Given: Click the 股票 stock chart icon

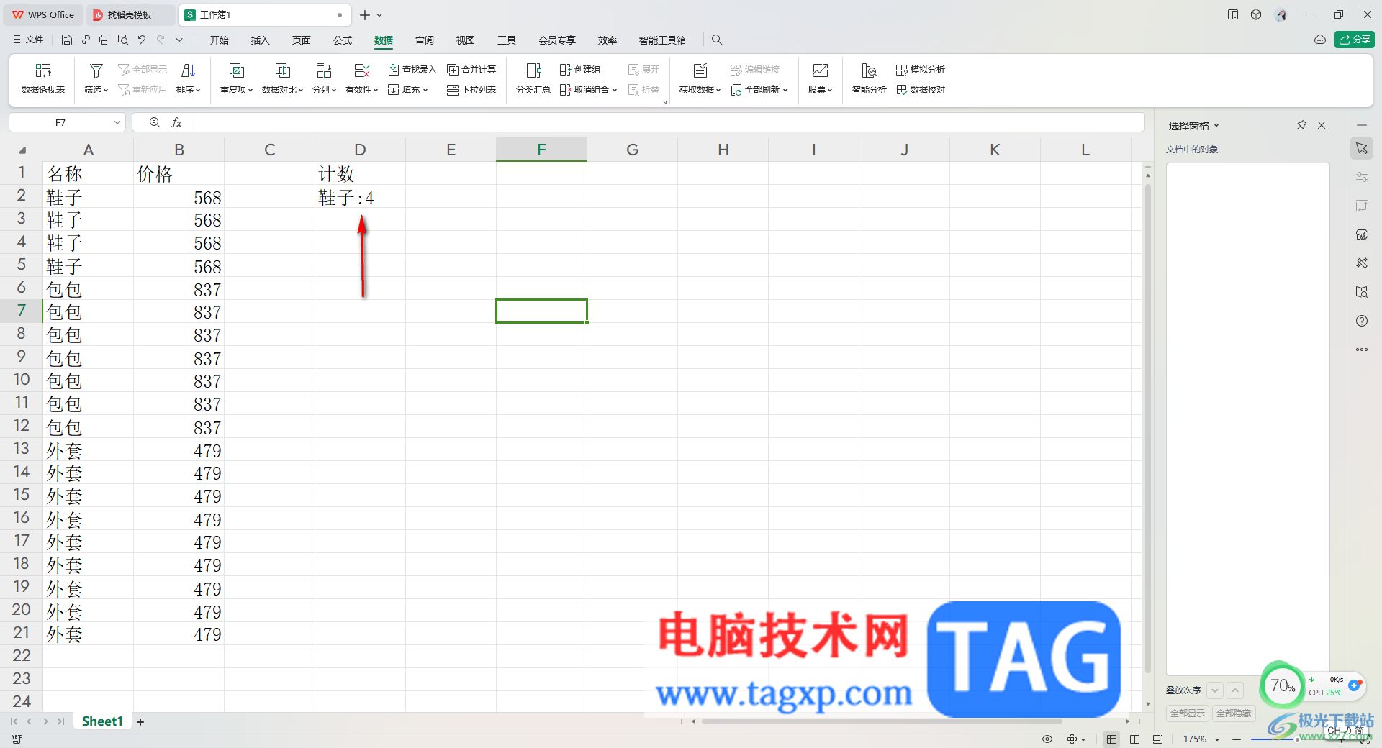Looking at the screenshot, I should tap(820, 70).
